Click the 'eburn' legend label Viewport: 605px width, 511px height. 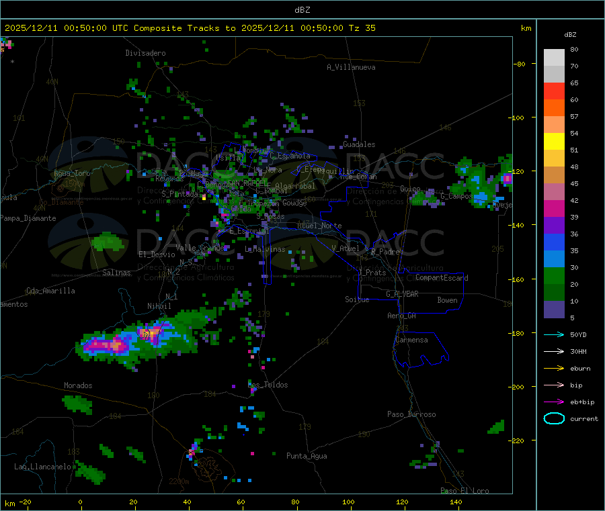(580, 369)
